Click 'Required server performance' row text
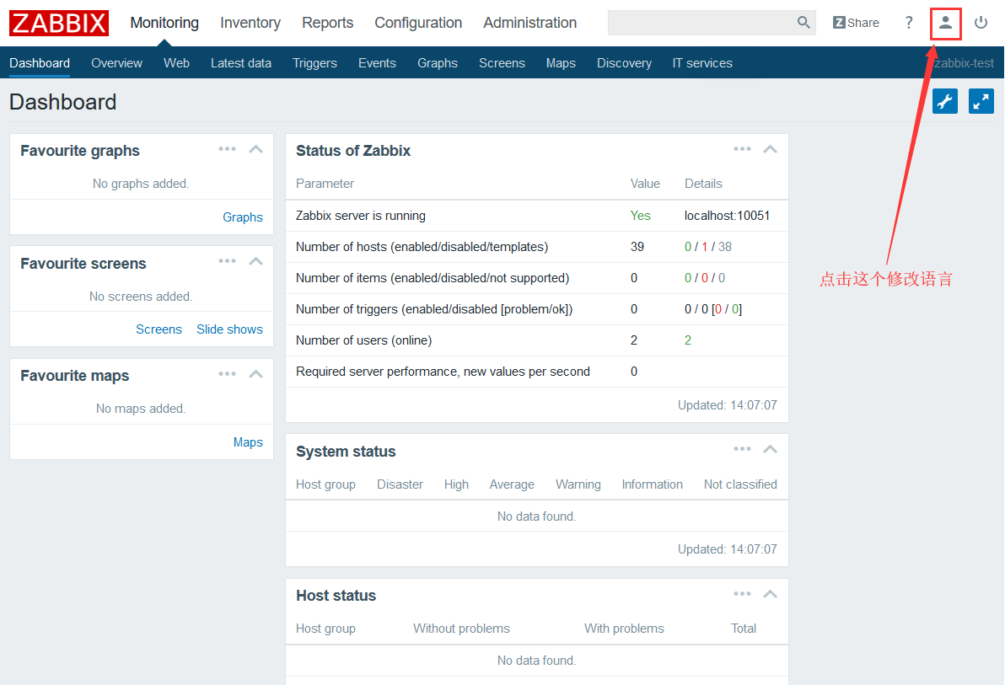 click(443, 372)
